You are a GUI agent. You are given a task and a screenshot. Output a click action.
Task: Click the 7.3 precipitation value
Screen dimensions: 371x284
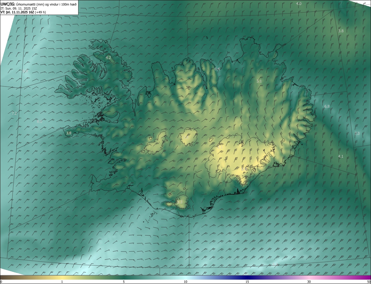click(x=357, y=133)
